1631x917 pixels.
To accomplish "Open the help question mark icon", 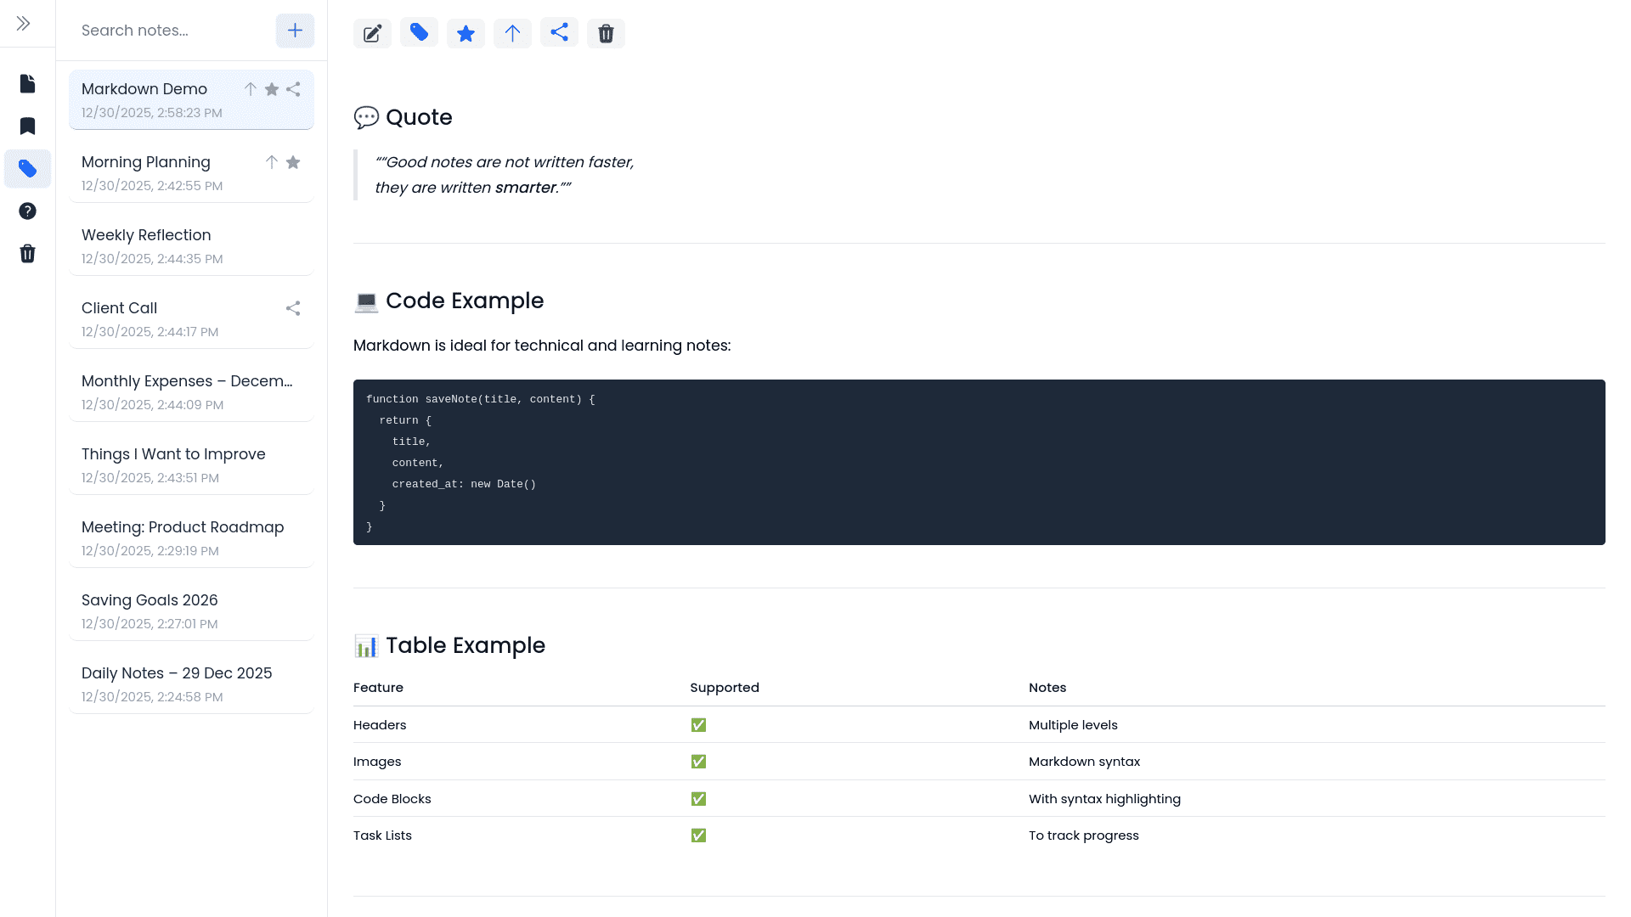I will point(27,211).
